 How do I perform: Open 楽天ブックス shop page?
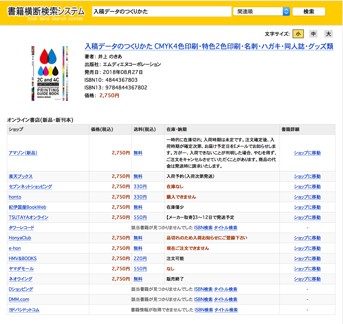click(20, 176)
